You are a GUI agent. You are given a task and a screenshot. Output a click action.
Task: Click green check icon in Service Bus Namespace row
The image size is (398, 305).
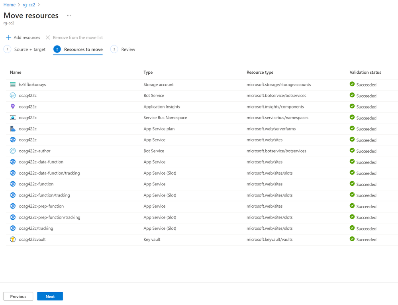click(x=352, y=117)
